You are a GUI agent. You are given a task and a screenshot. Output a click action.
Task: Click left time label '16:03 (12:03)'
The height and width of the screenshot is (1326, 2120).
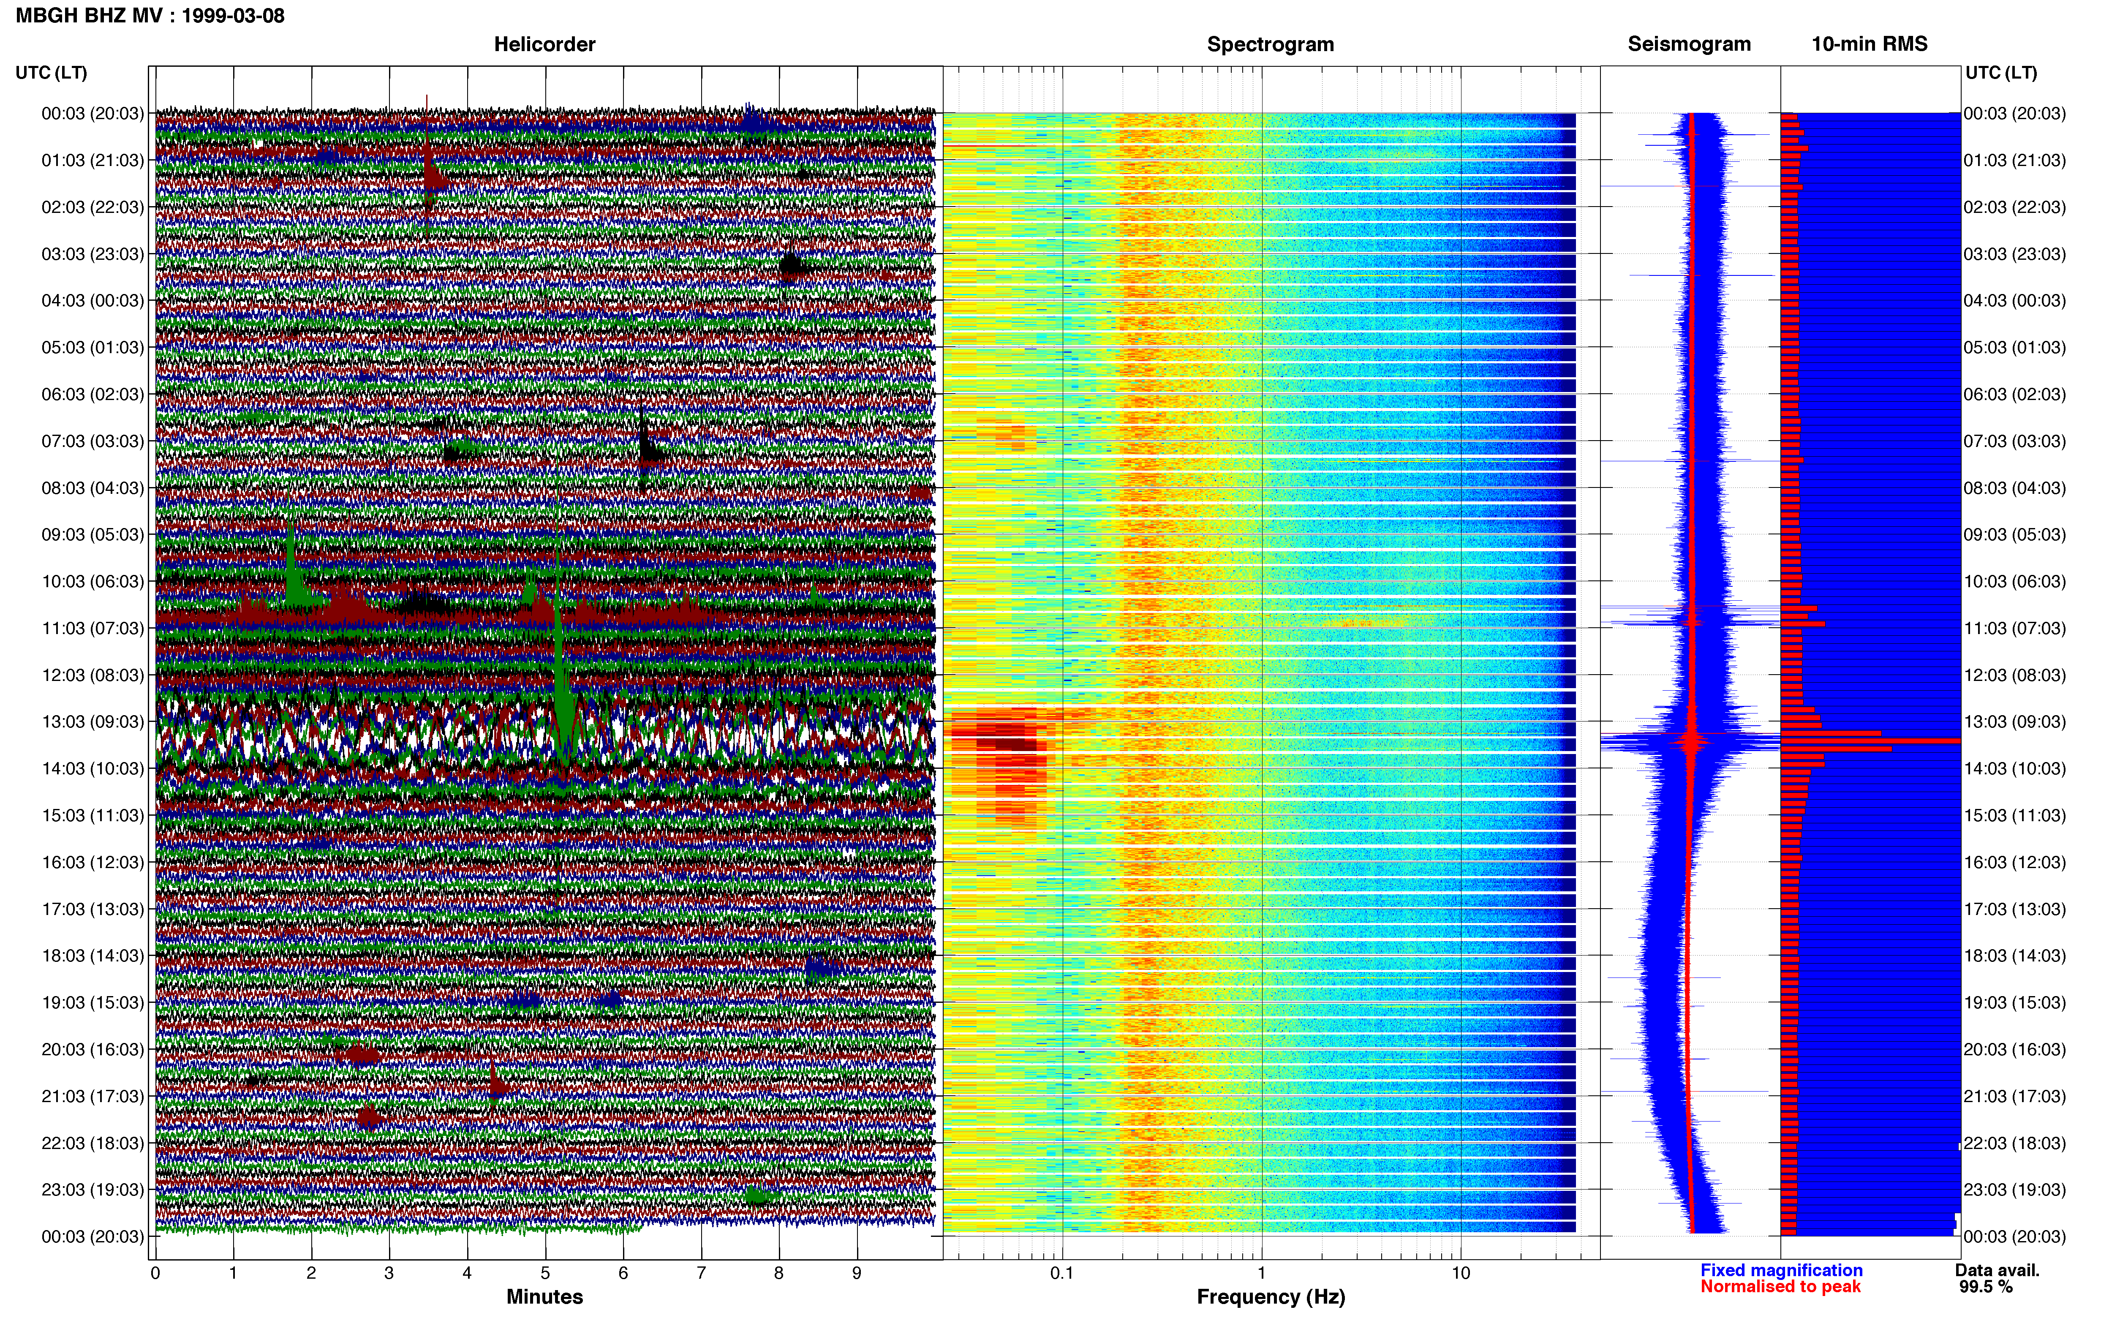[x=92, y=862]
